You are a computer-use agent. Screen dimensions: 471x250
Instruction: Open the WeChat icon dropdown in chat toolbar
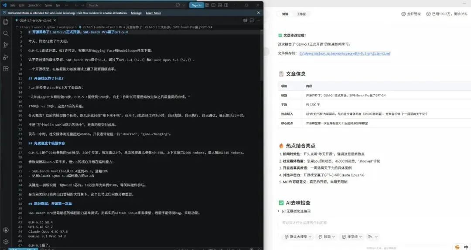click(x=372, y=237)
